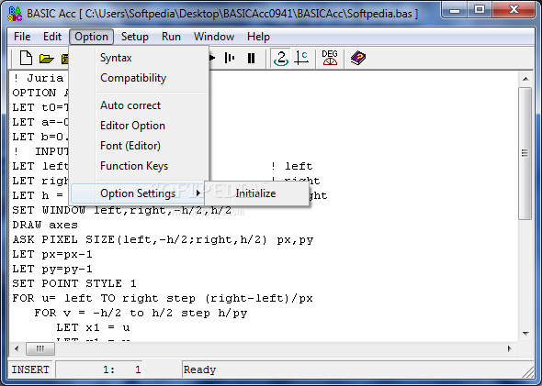
Task: Toggle the DEG angle mode icon
Action: [330, 58]
